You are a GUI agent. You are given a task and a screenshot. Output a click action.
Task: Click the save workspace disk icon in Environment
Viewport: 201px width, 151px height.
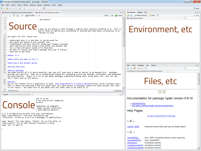(x=131, y=15)
